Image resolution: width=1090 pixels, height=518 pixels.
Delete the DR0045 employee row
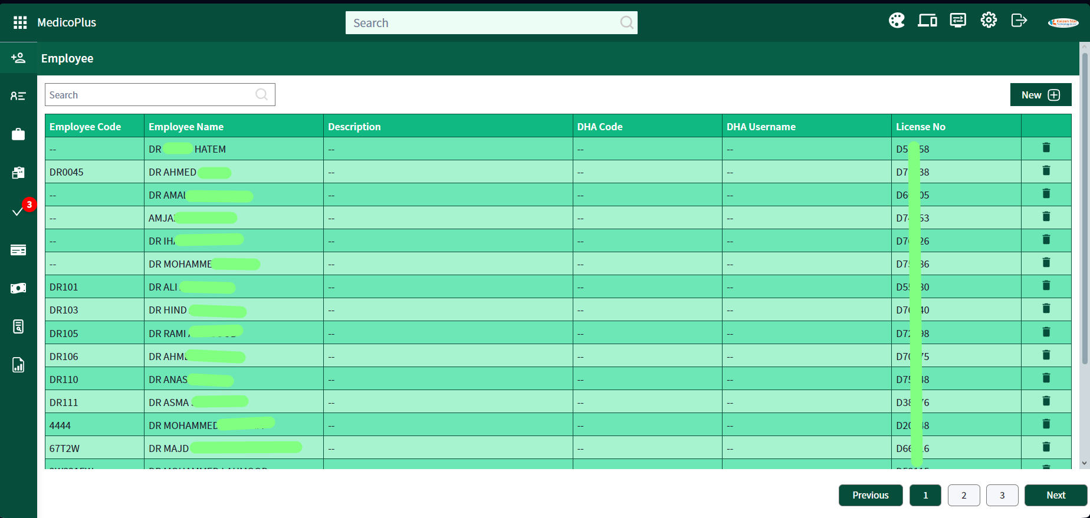pyautogui.click(x=1046, y=171)
